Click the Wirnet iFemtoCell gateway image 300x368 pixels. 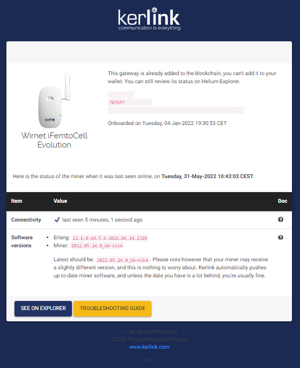[54, 100]
